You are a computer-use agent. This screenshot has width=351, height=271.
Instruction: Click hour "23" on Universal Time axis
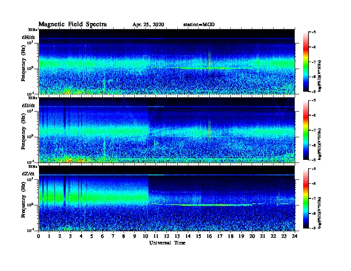284,236
